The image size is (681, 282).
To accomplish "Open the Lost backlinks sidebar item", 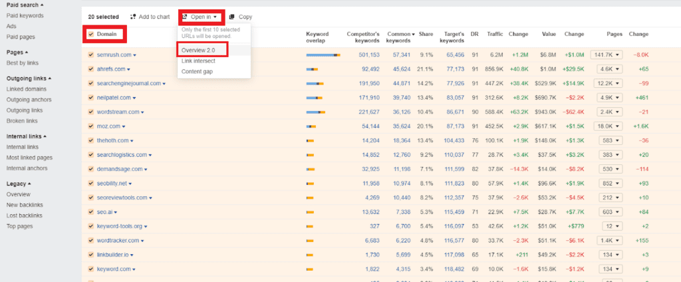I will pyautogui.click(x=25, y=215).
